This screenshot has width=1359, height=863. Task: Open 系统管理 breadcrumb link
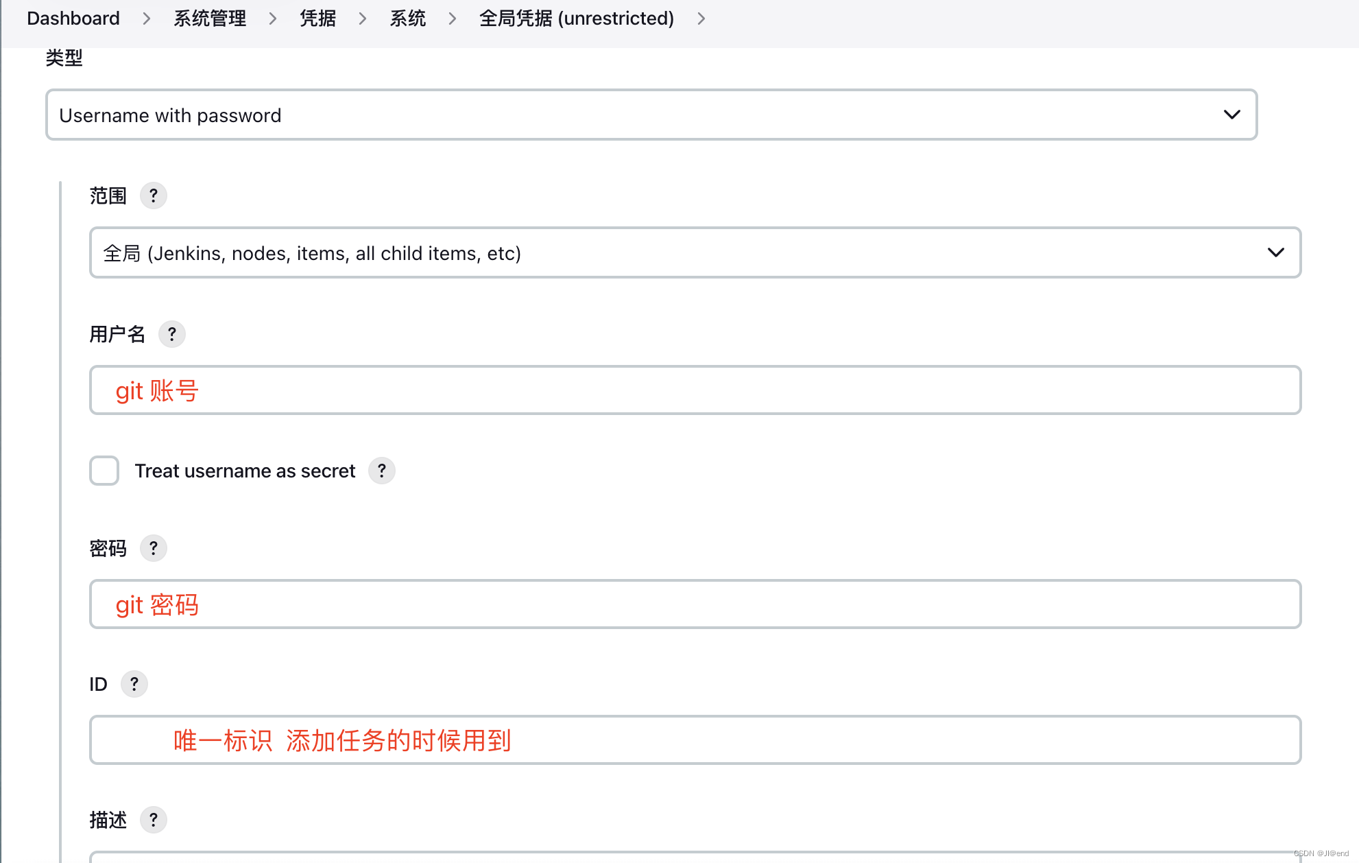[210, 19]
